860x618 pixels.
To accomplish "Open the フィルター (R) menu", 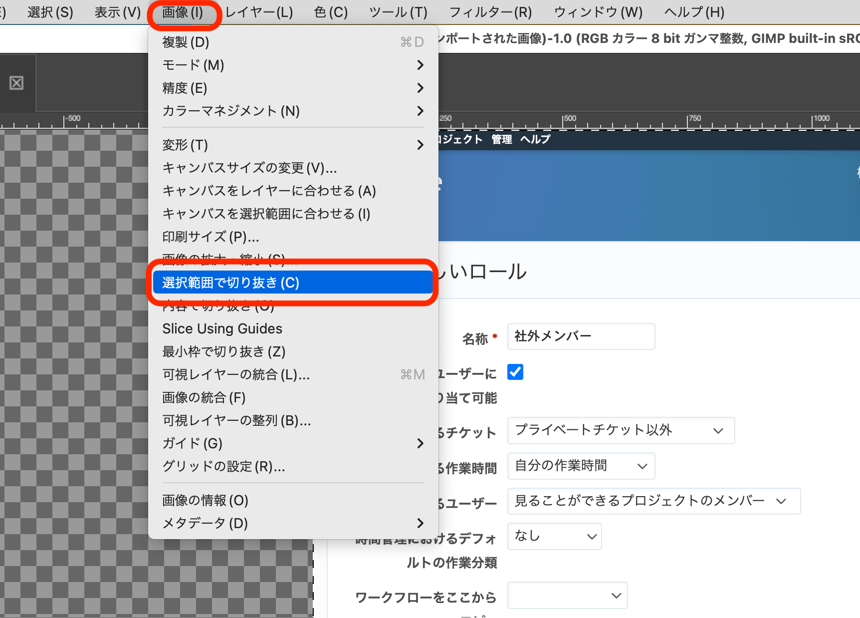I will click(490, 12).
